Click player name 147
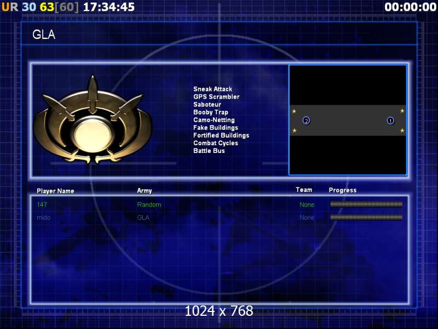The image size is (438, 329). pos(42,205)
